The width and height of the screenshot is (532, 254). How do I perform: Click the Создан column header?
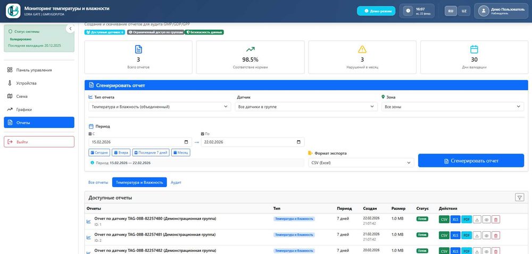[x=370, y=208]
